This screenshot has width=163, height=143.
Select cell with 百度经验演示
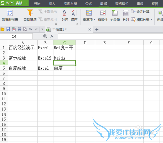23,48
